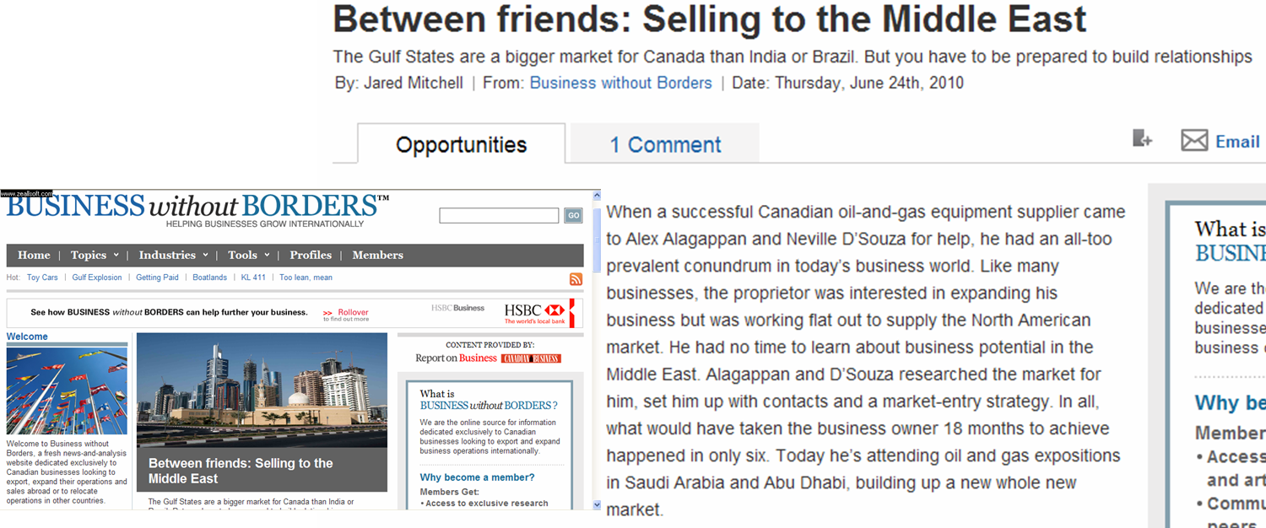Viewport: 1266px width, 528px height.
Task: Click the Canadian Business red logo
Action: tap(531, 358)
